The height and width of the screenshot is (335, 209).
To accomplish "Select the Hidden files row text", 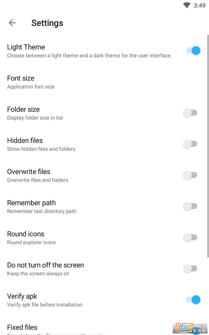I will coord(25,141).
